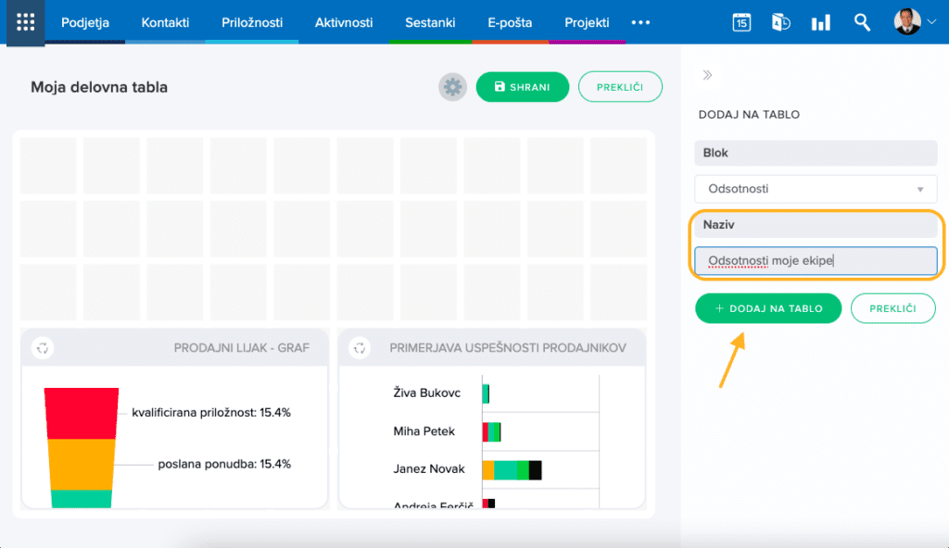Click refresh icon on Primerjava uspešnosti widget
Screen dimensions: 949x548
tap(360, 348)
